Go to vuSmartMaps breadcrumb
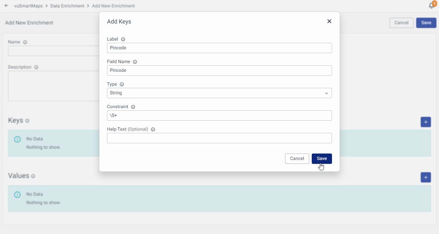The image size is (439, 234). 28,6
